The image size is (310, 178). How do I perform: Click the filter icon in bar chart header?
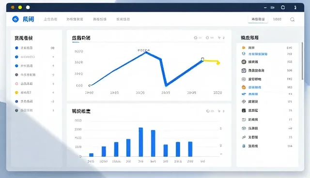point(219,111)
